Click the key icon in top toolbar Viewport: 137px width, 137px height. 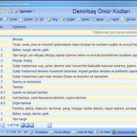2,11
